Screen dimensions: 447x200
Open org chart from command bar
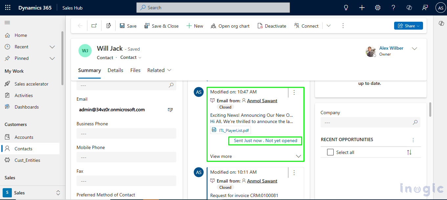[x=230, y=26]
